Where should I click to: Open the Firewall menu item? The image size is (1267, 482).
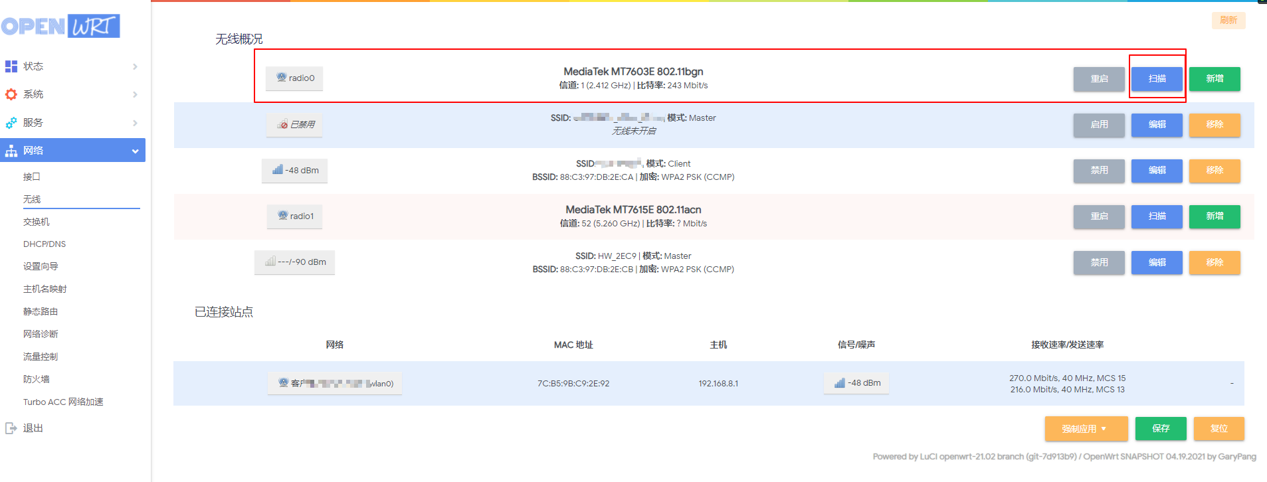click(x=37, y=379)
